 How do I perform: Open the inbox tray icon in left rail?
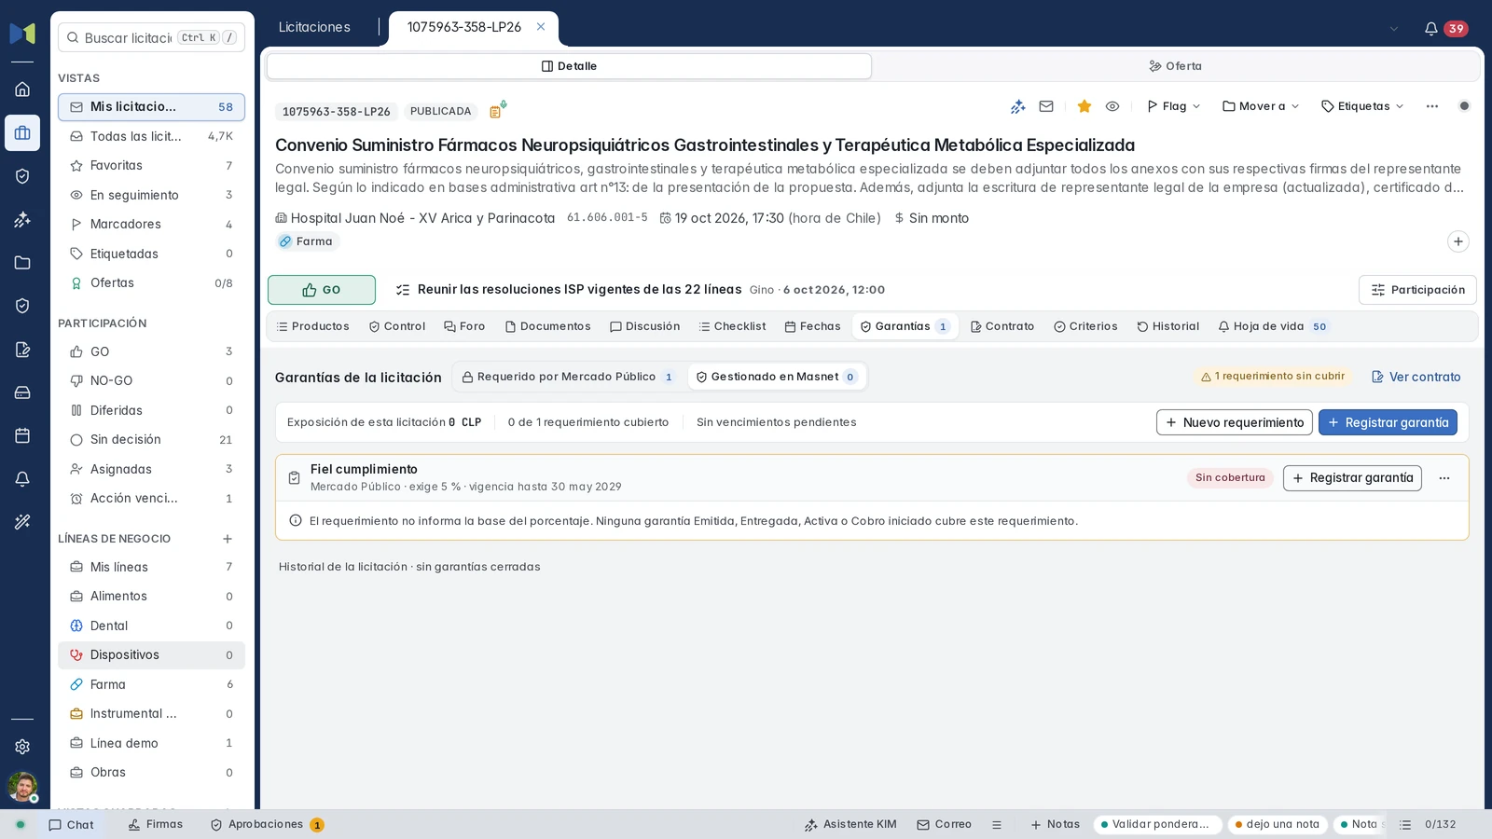(x=22, y=392)
